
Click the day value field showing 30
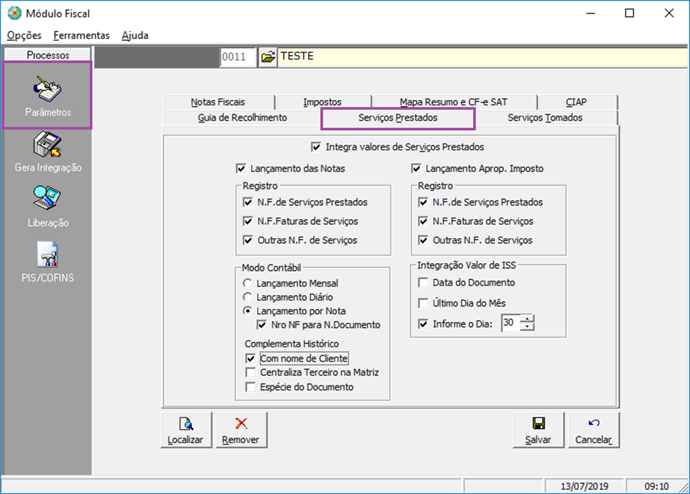pyautogui.click(x=511, y=323)
